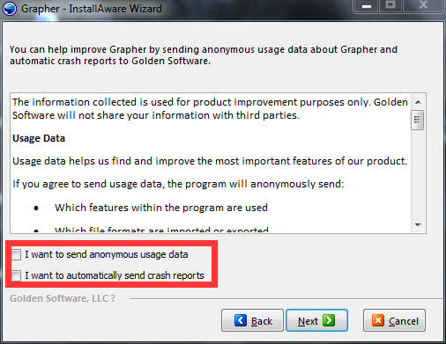Image resolution: width=446 pixels, height=344 pixels.
Task: Proceed with the Next button
Action: point(316,320)
